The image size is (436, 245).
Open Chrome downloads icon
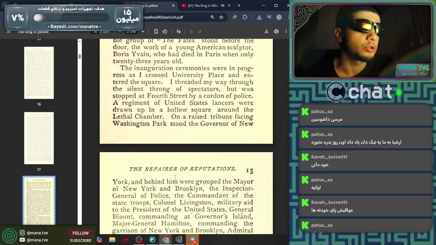pyautogui.click(x=259, y=17)
